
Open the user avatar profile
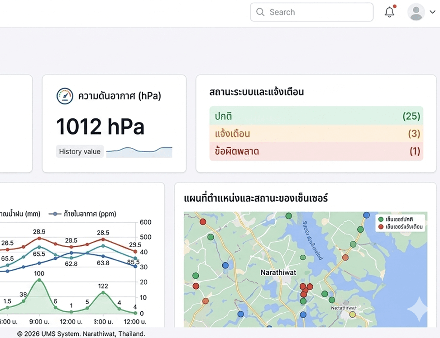point(416,12)
